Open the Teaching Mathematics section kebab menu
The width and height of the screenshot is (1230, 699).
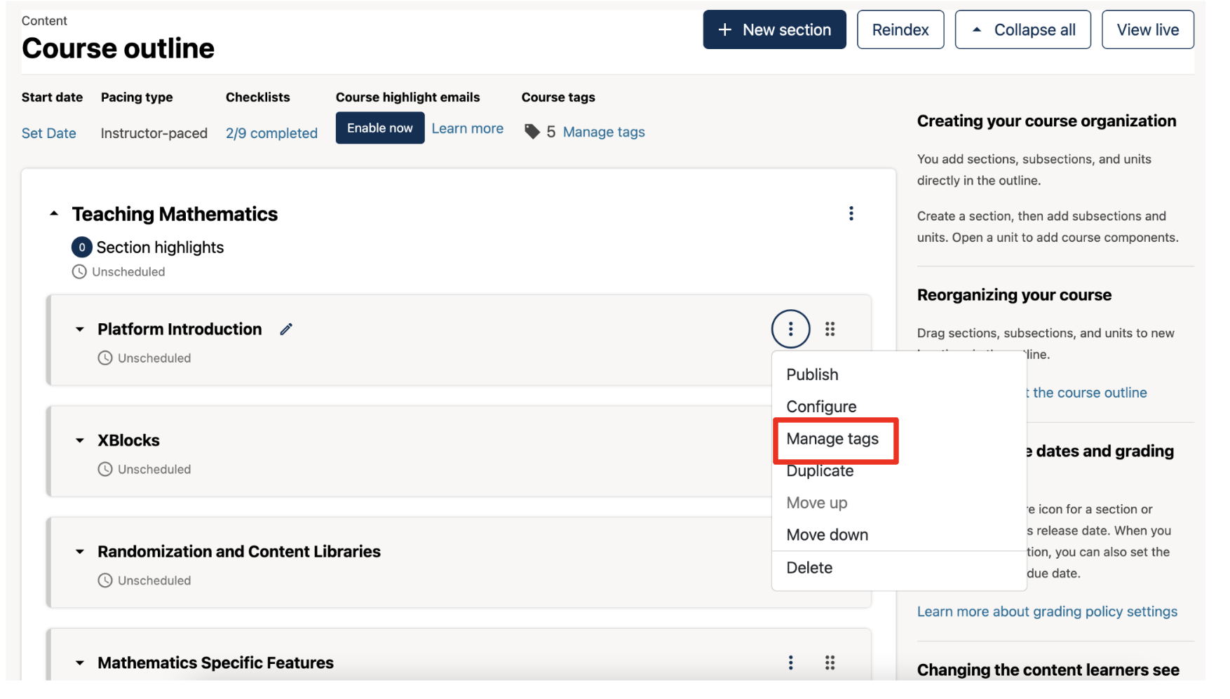[x=851, y=214]
